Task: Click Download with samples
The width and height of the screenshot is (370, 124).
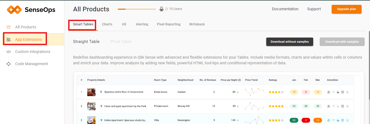Action: point(342,42)
